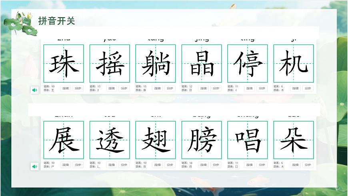
Task: Play continuous strokes (连续) for 珠
Action: [x=66, y=88]
